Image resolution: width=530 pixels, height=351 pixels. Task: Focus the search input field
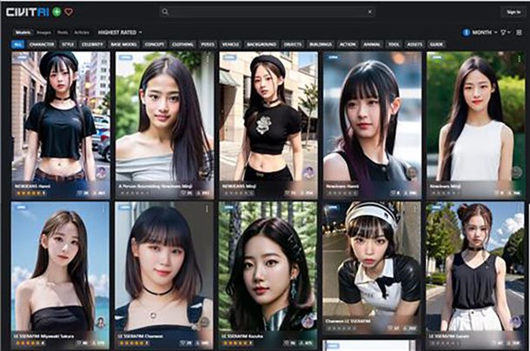coord(267,12)
